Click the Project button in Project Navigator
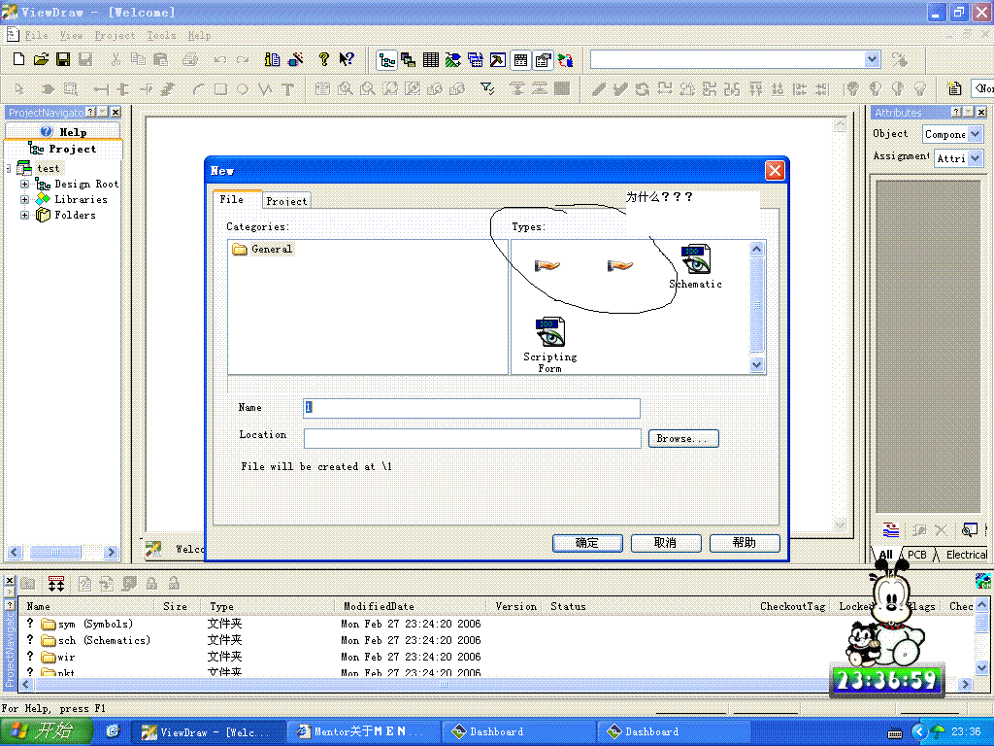994x746 pixels. click(63, 149)
